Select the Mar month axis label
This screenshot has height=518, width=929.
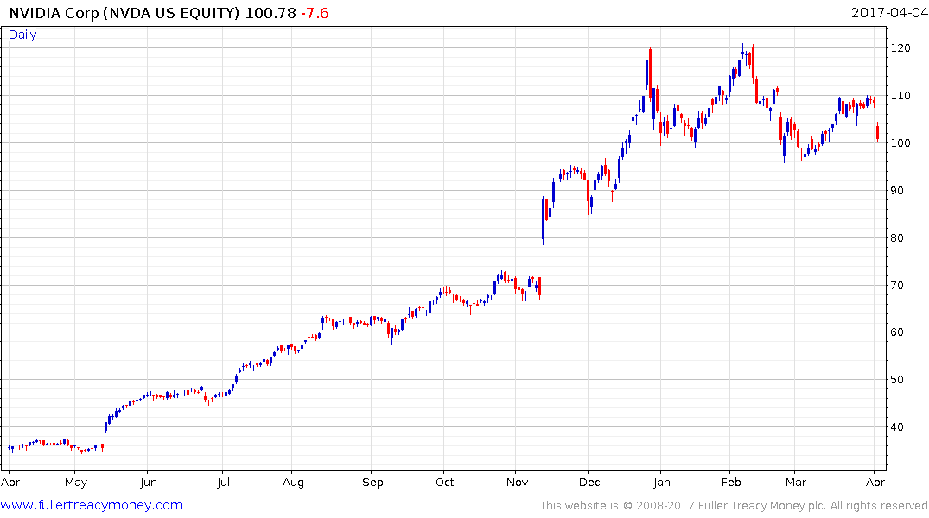pos(796,483)
